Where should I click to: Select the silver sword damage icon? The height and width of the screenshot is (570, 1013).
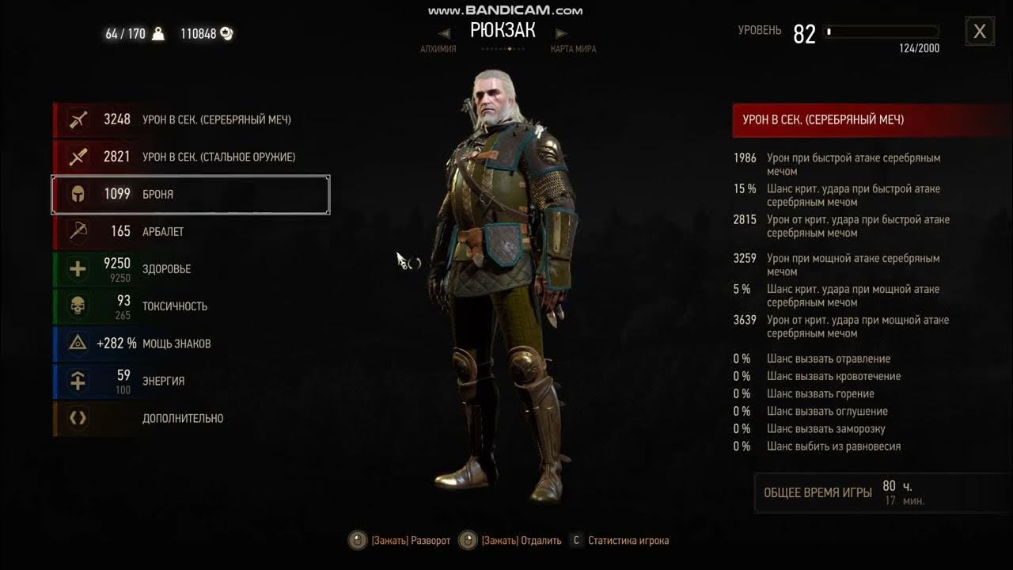pos(78,120)
